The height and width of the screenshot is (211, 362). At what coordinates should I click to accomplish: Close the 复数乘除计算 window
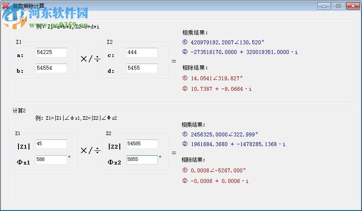click(x=353, y=6)
